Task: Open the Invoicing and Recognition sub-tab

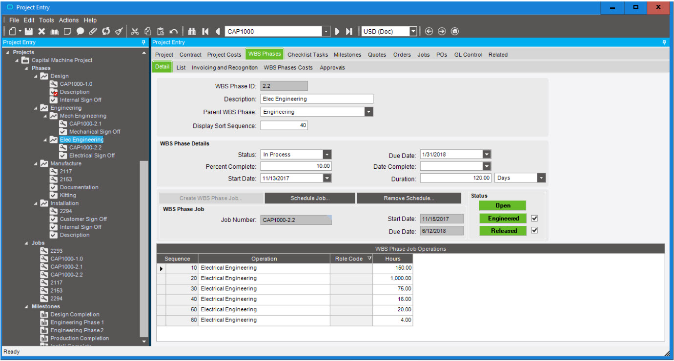Action: pyautogui.click(x=225, y=68)
